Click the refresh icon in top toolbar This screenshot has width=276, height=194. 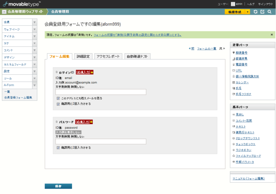tap(255, 12)
